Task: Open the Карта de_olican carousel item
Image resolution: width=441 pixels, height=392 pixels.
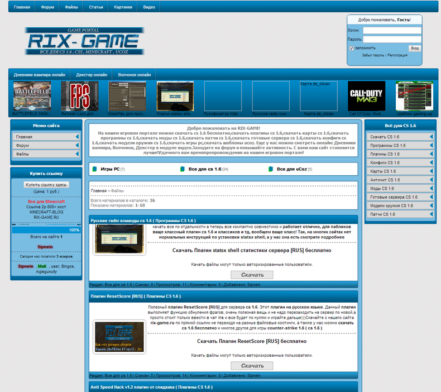Action: click(x=318, y=96)
